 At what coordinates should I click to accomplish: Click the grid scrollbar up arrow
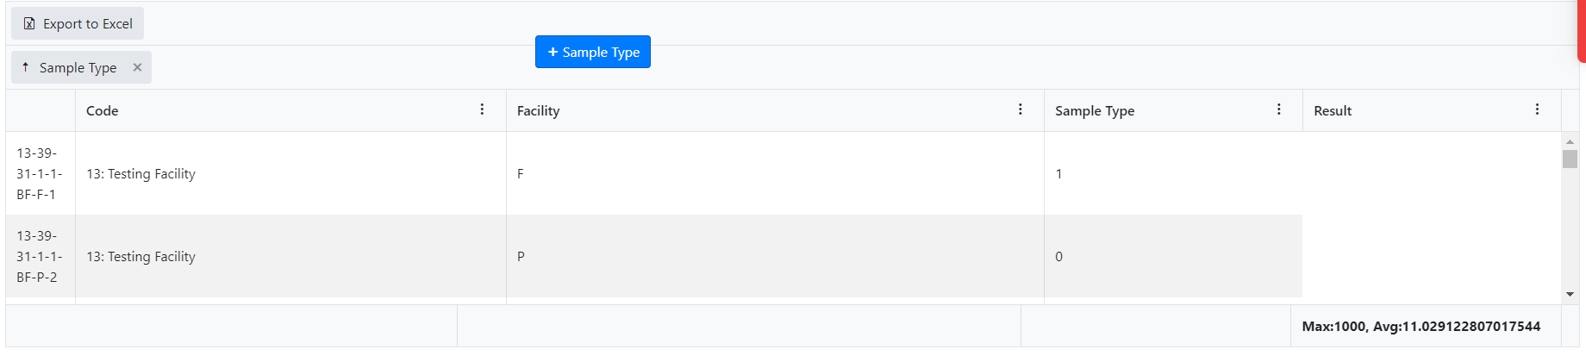(x=1570, y=141)
